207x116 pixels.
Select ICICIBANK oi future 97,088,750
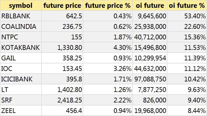(x=150, y=79)
